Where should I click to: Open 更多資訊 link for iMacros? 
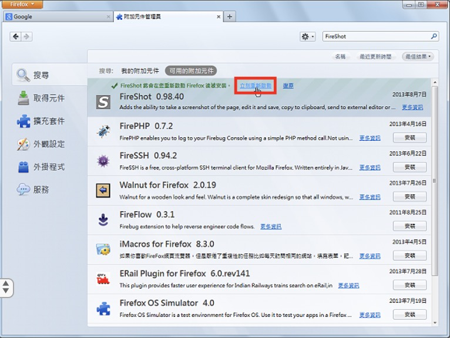370,256
